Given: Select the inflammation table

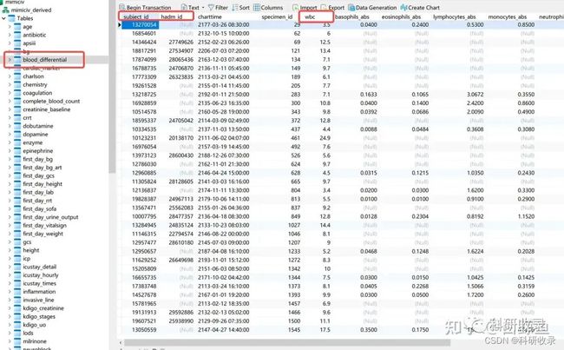Looking at the screenshot, I should click(x=39, y=292).
